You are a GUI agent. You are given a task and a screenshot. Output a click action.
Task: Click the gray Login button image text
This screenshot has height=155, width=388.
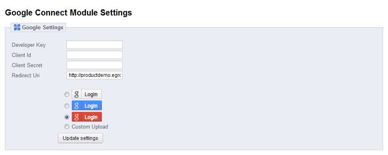(x=91, y=94)
